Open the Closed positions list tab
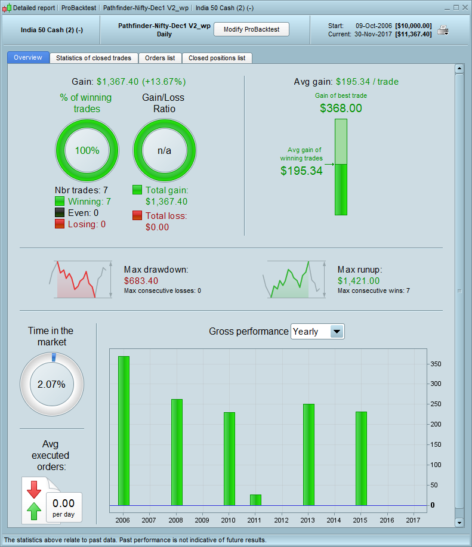Viewport: 472px width, 547px height. pos(217,58)
